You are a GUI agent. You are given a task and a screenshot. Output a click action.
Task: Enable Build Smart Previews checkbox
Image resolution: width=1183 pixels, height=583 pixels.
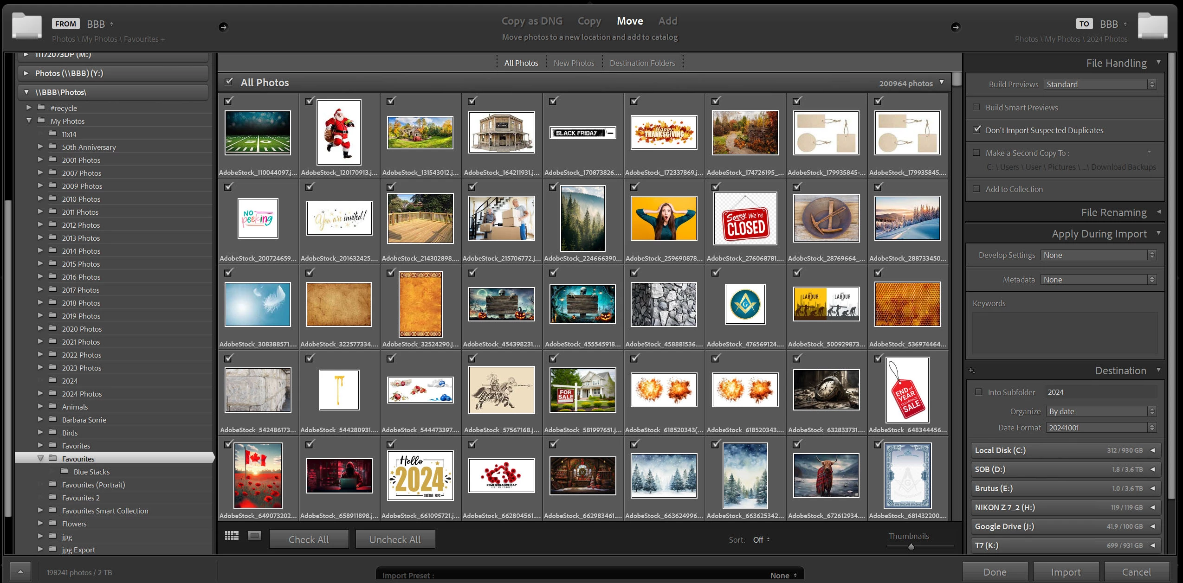pos(976,107)
